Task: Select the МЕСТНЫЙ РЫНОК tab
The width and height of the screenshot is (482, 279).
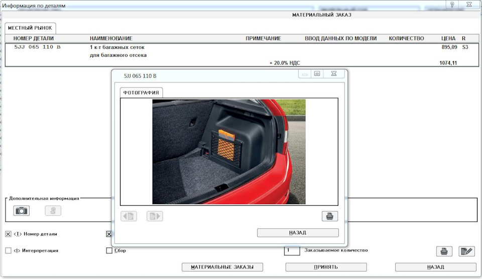Action: (30, 28)
